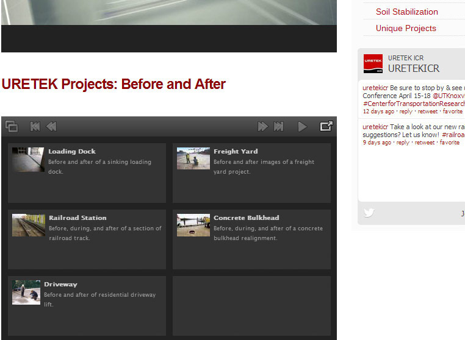Click the Twitter bird icon
465x340 pixels.
[369, 213]
